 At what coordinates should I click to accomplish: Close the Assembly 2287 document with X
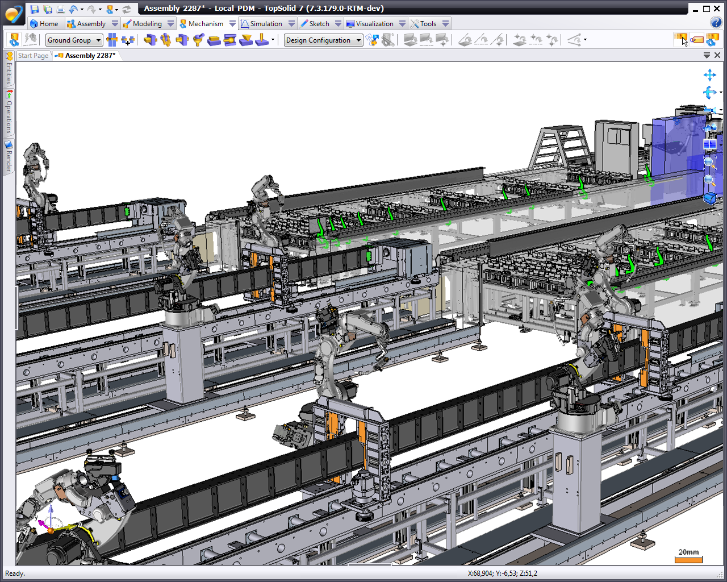click(717, 55)
